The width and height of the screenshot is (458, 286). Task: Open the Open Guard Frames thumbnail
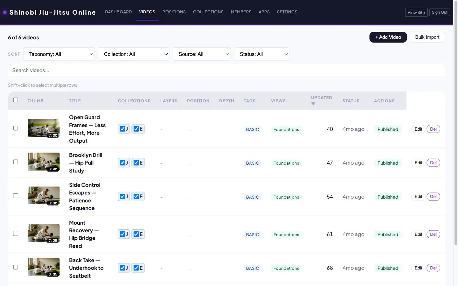44,128
